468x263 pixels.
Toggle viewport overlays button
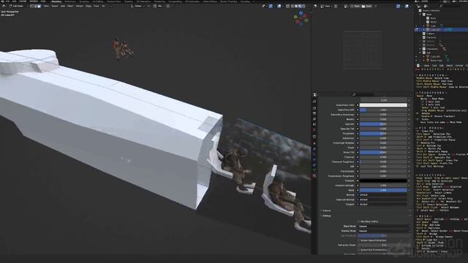coord(279,6)
